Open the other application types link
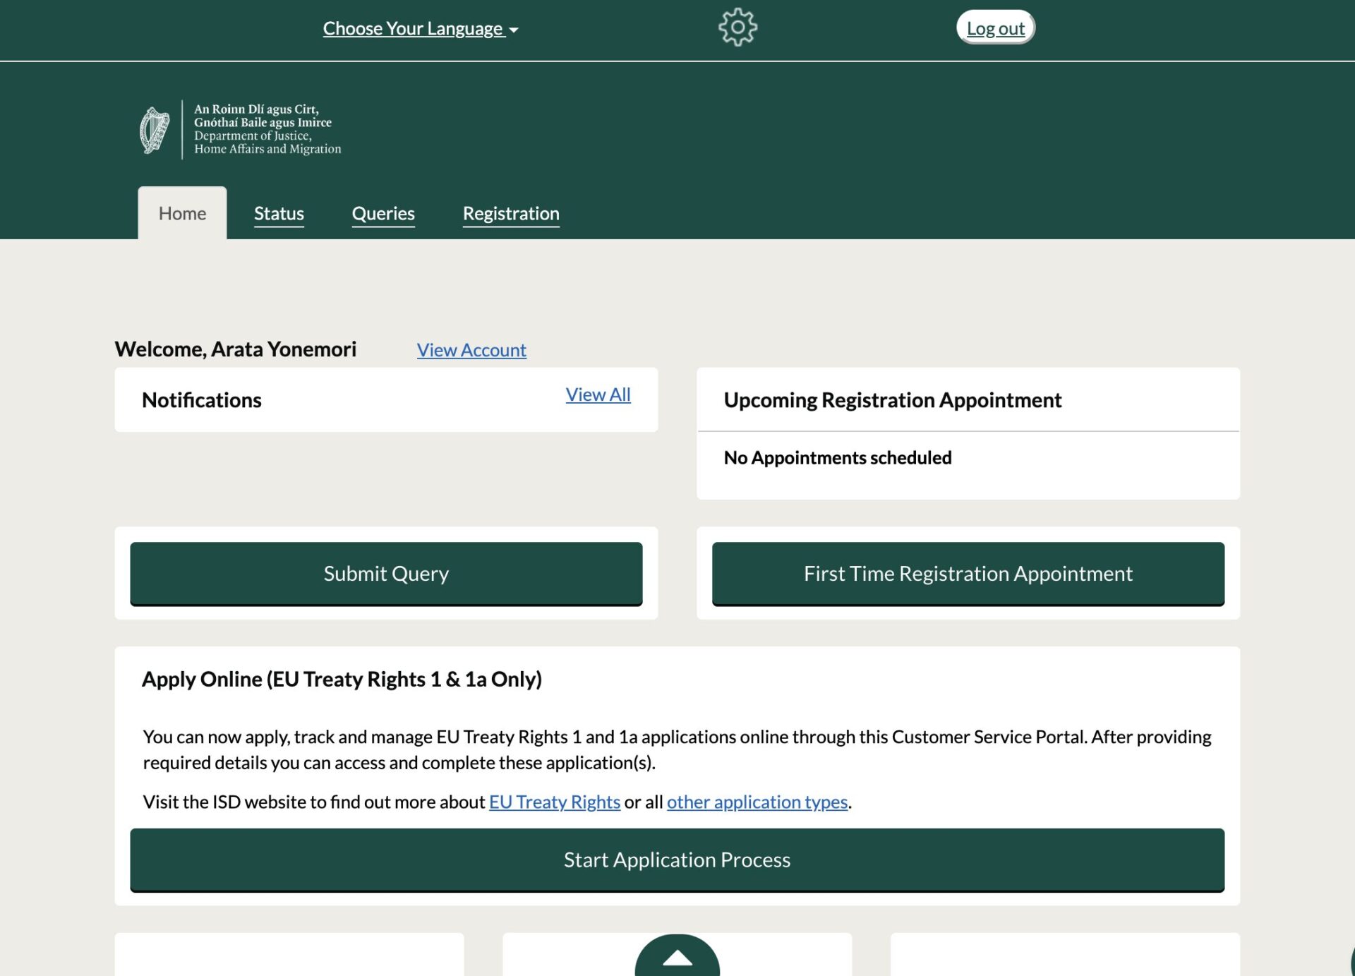Screen dimensions: 1355x976 point(757,802)
